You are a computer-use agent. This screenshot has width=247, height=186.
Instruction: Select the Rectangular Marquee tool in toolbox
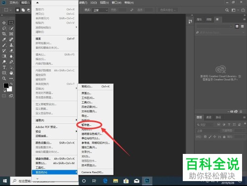pyautogui.click(x=11, y=23)
